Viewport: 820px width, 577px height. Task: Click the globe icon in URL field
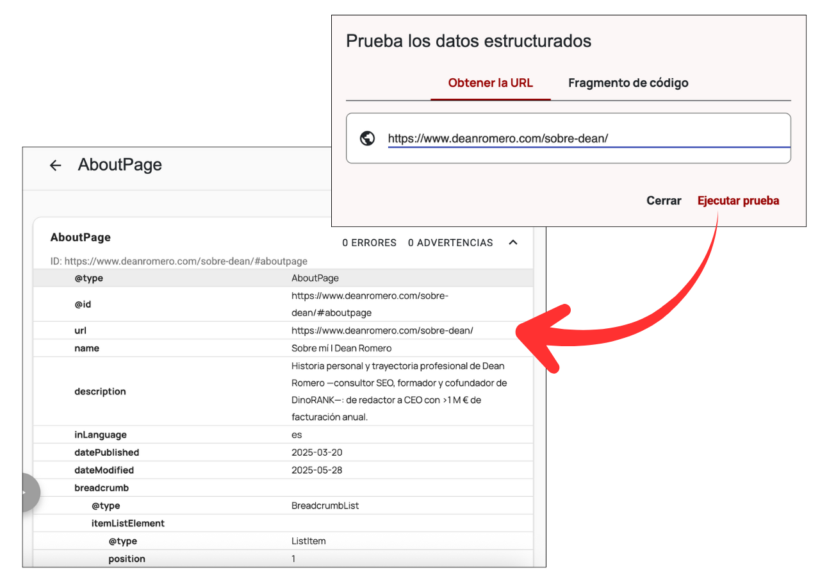click(368, 138)
